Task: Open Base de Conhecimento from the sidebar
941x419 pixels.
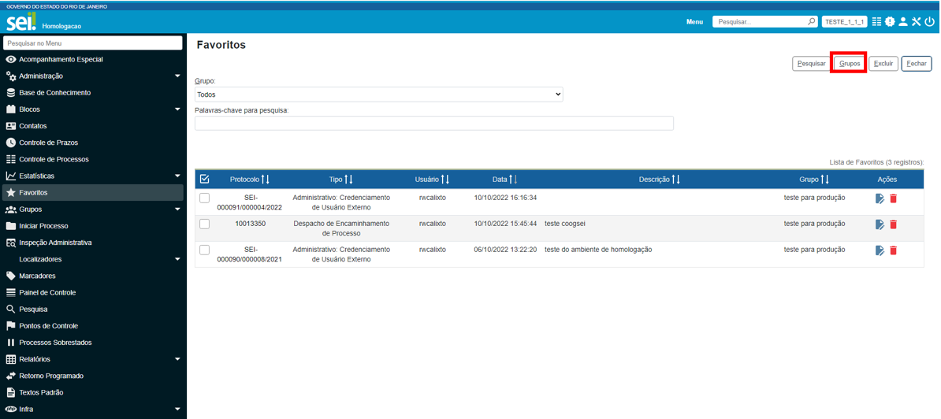Action: (x=54, y=93)
